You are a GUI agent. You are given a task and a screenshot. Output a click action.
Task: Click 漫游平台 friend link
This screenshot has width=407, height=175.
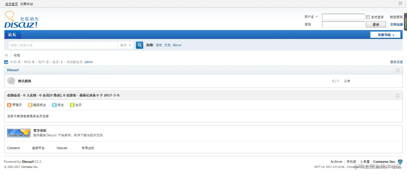[x=38, y=148]
